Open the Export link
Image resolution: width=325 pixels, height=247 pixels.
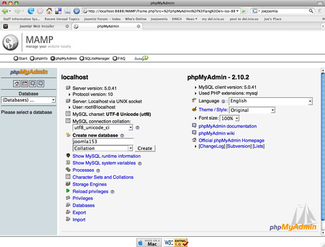tap(79, 212)
